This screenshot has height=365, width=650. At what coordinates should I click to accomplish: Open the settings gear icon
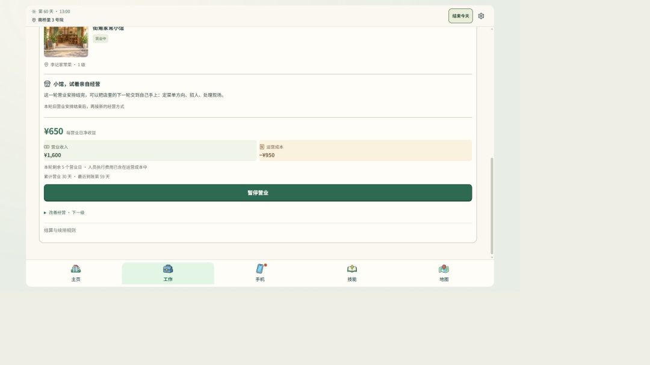coord(481,16)
